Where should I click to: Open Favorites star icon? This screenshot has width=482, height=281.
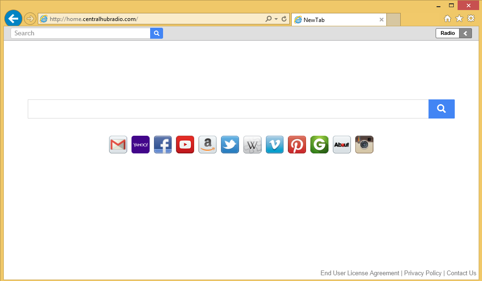coord(459,19)
